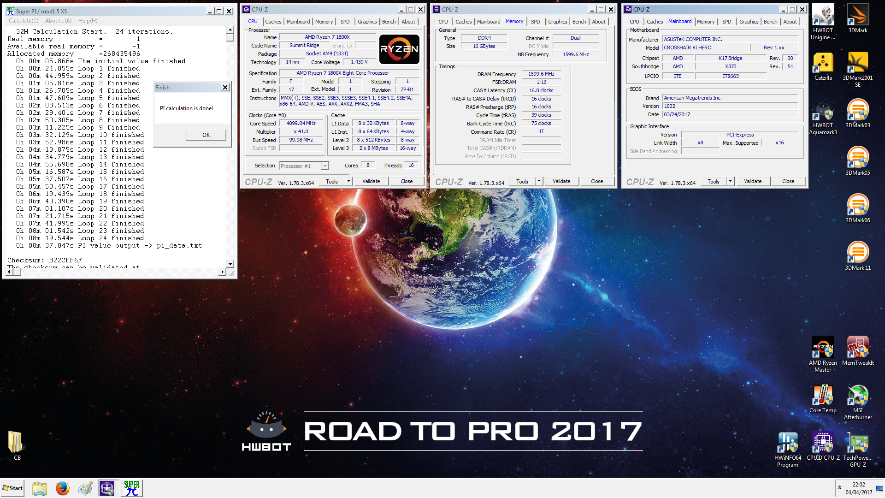The width and height of the screenshot is (885, 498).
Task: Launch Catzilla desktop icon
Action: pyautogui.click(x=823, y=66)
